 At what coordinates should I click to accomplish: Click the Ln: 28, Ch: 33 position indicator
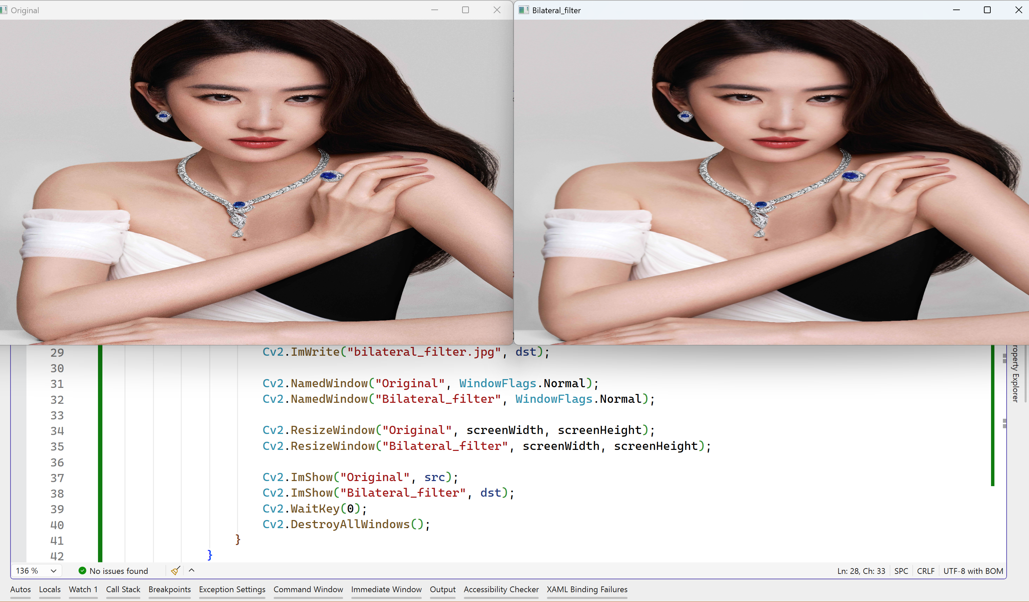click(x=861, y=570)
